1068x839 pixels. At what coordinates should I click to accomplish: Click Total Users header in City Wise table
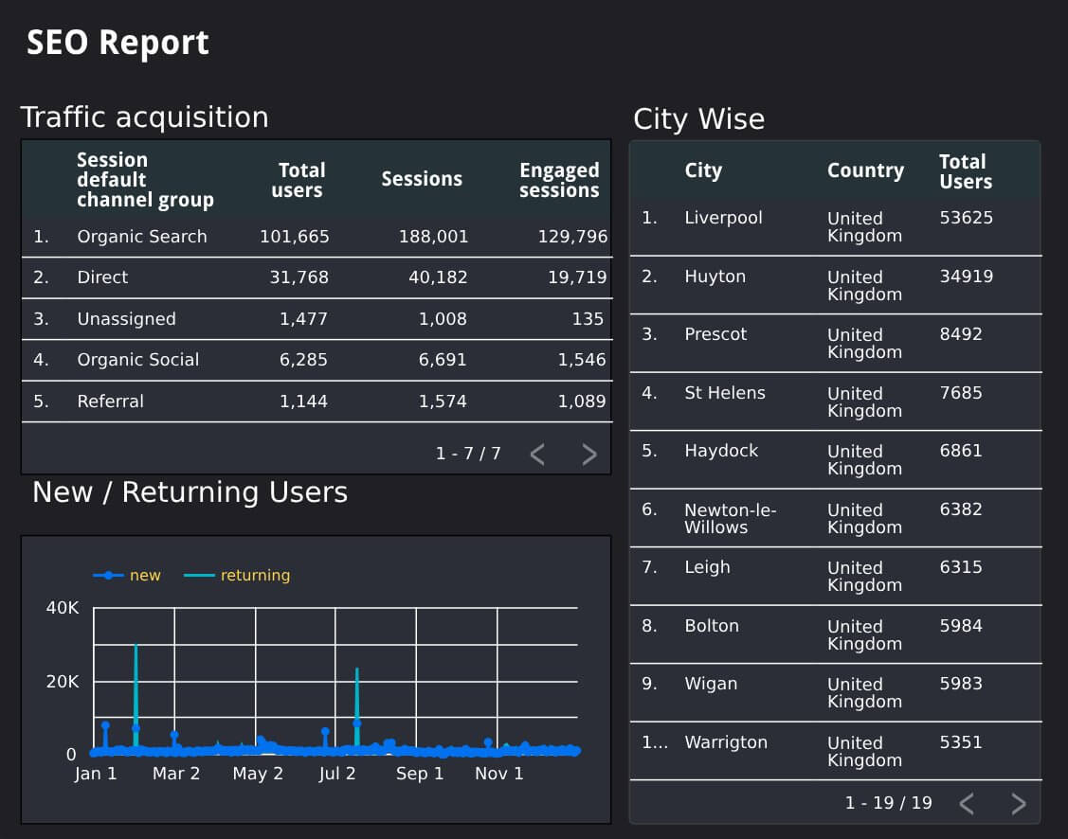[966, 171]
